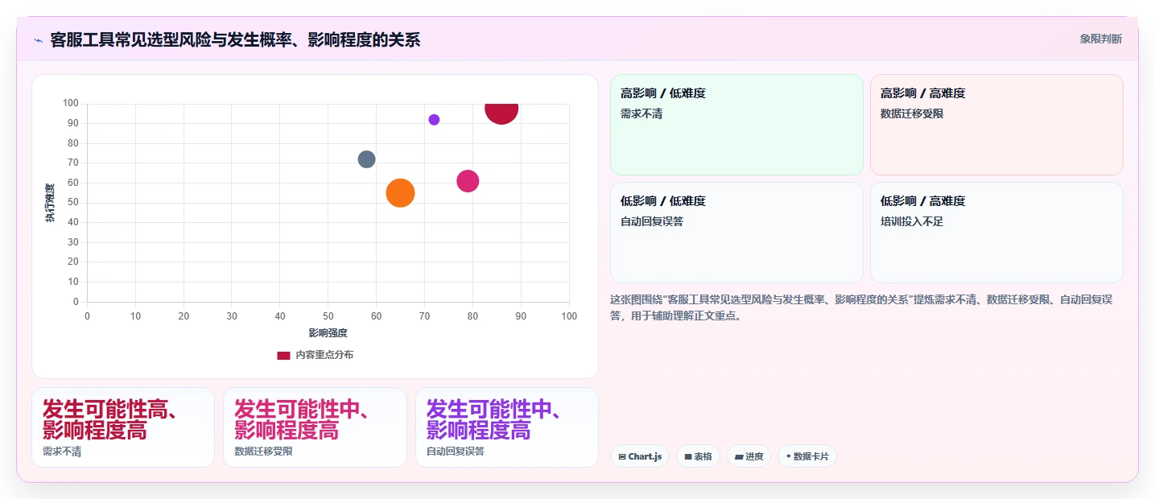Click the chart title 客服工具常见选型风险与发生概率

(x=235, y=39)
